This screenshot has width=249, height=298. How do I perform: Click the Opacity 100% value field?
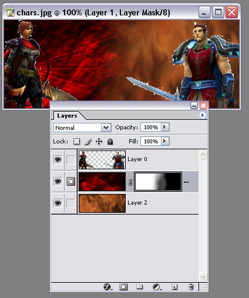click(151, 127)
